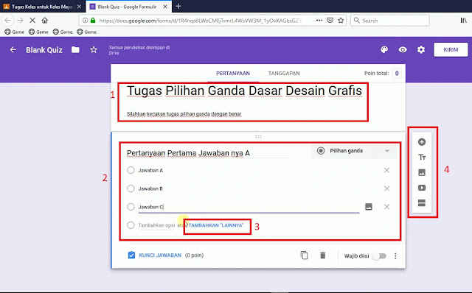This screenshot has height=293, width=472.
Task: Click the browser stop loading button
Action: [32, 20]
